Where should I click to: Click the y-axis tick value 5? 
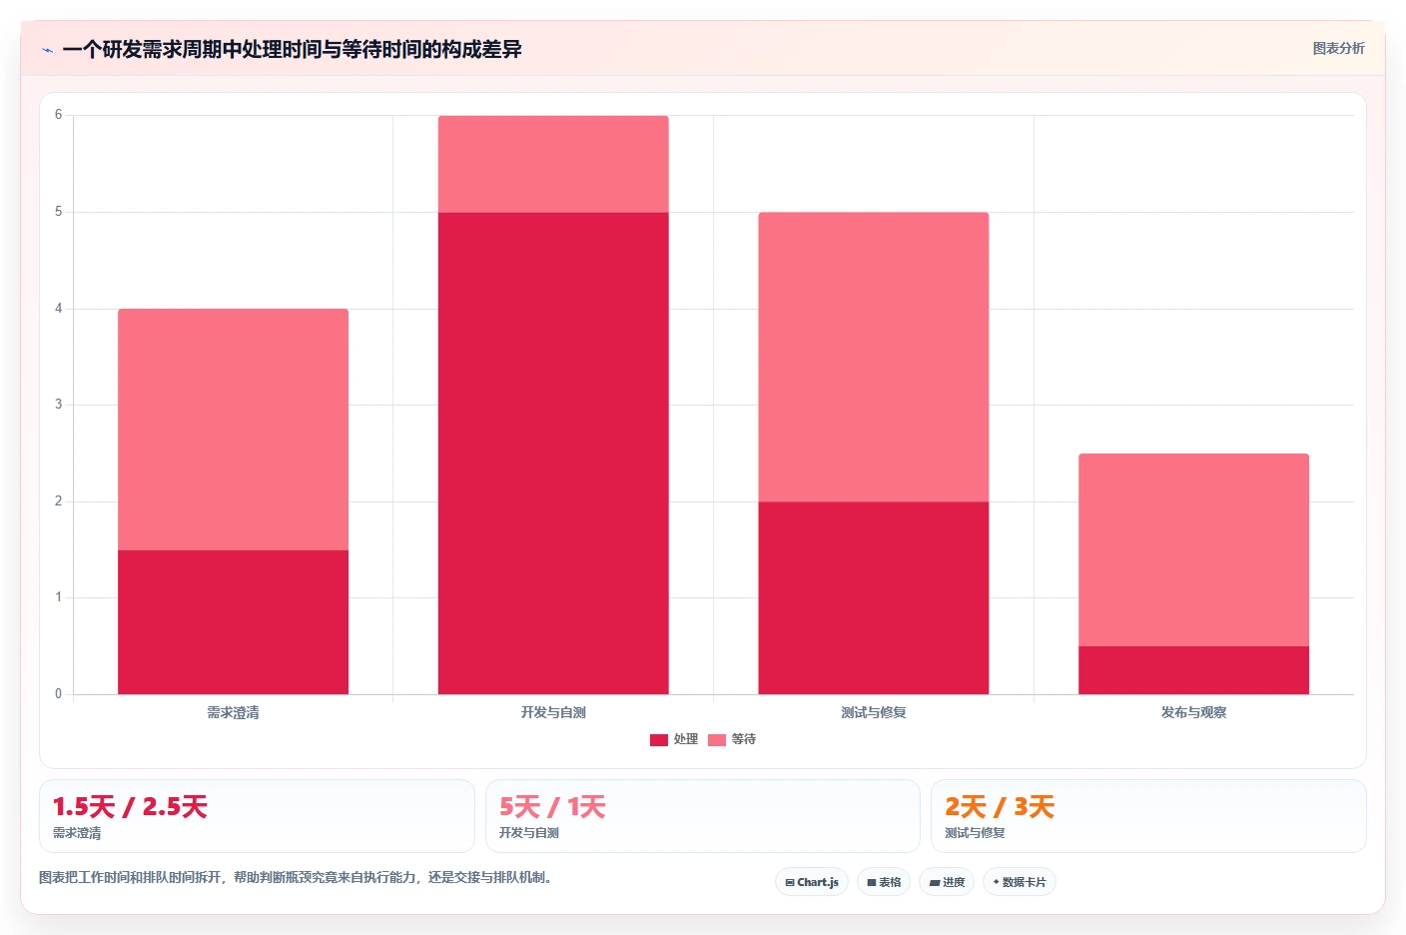pos(58,212)
